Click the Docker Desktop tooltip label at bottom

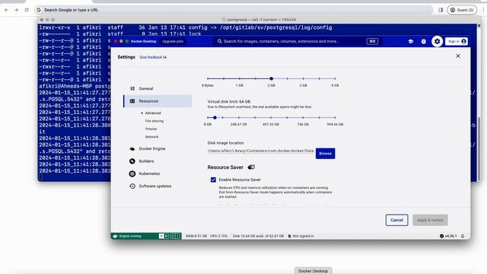[x=313, y=271]
